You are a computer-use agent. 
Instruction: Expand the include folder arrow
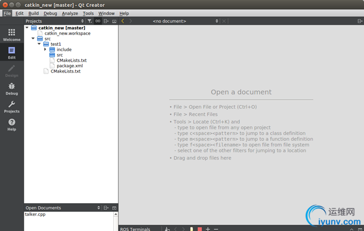(x=45, y=49)
